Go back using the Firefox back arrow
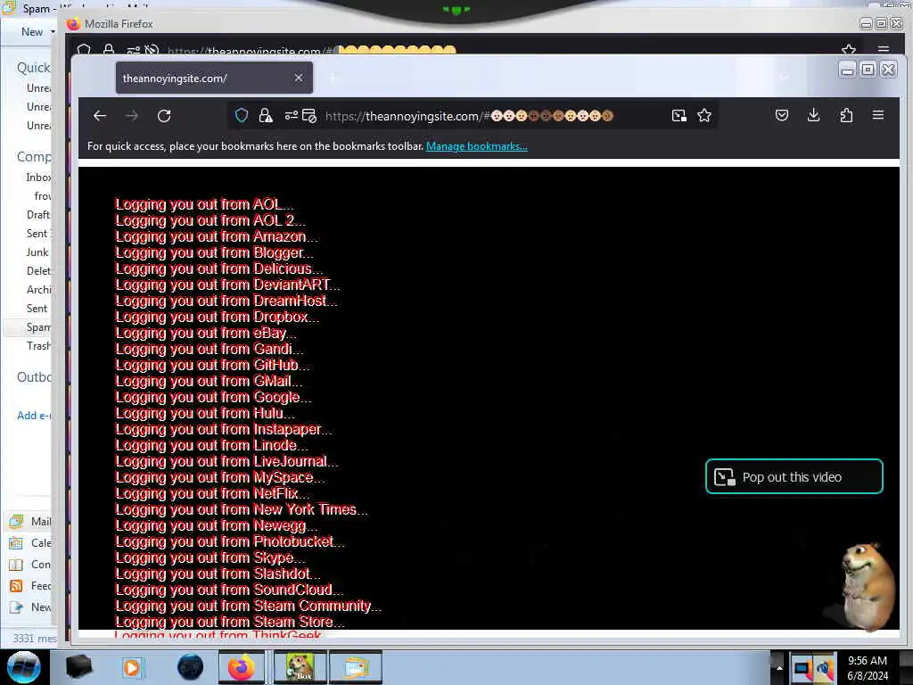This screenshot has height=685, width=913. 100,116
